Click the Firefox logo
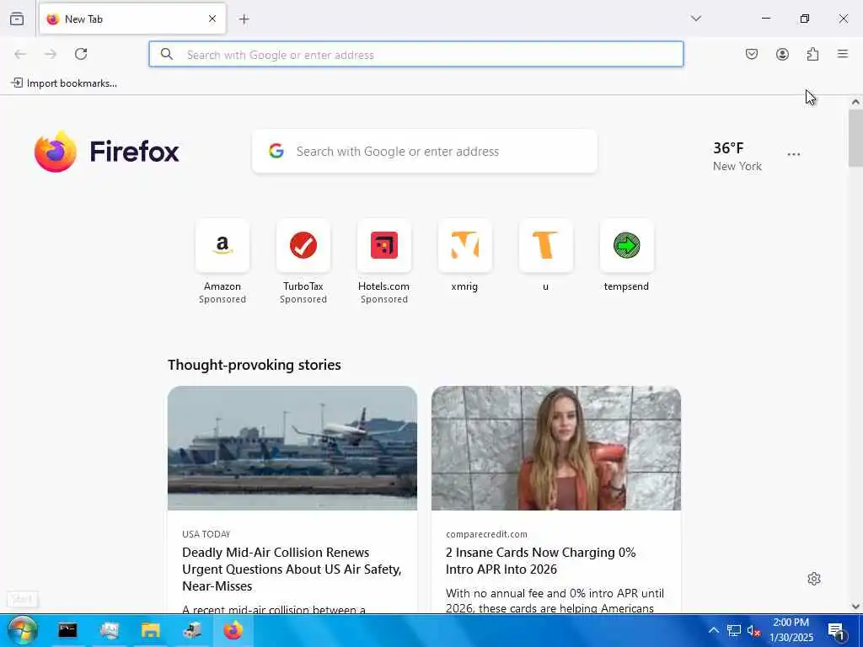The height and width of the screenshot is (647, 863). (107, 152)
